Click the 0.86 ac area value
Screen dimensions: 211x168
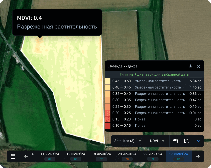pyautogui.click(x=195, y=94)
